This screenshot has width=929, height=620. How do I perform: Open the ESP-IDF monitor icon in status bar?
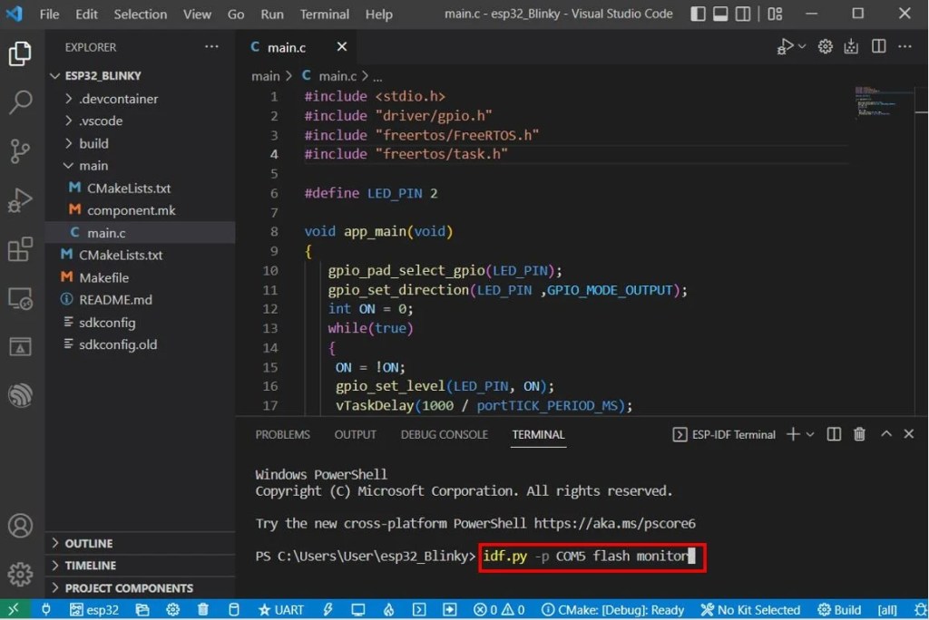click(x=358, y=609)
